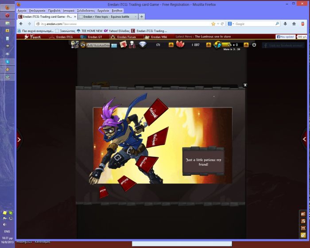
Task: Click the power logout icon in game bar
Action: click(x=254, y=45)
